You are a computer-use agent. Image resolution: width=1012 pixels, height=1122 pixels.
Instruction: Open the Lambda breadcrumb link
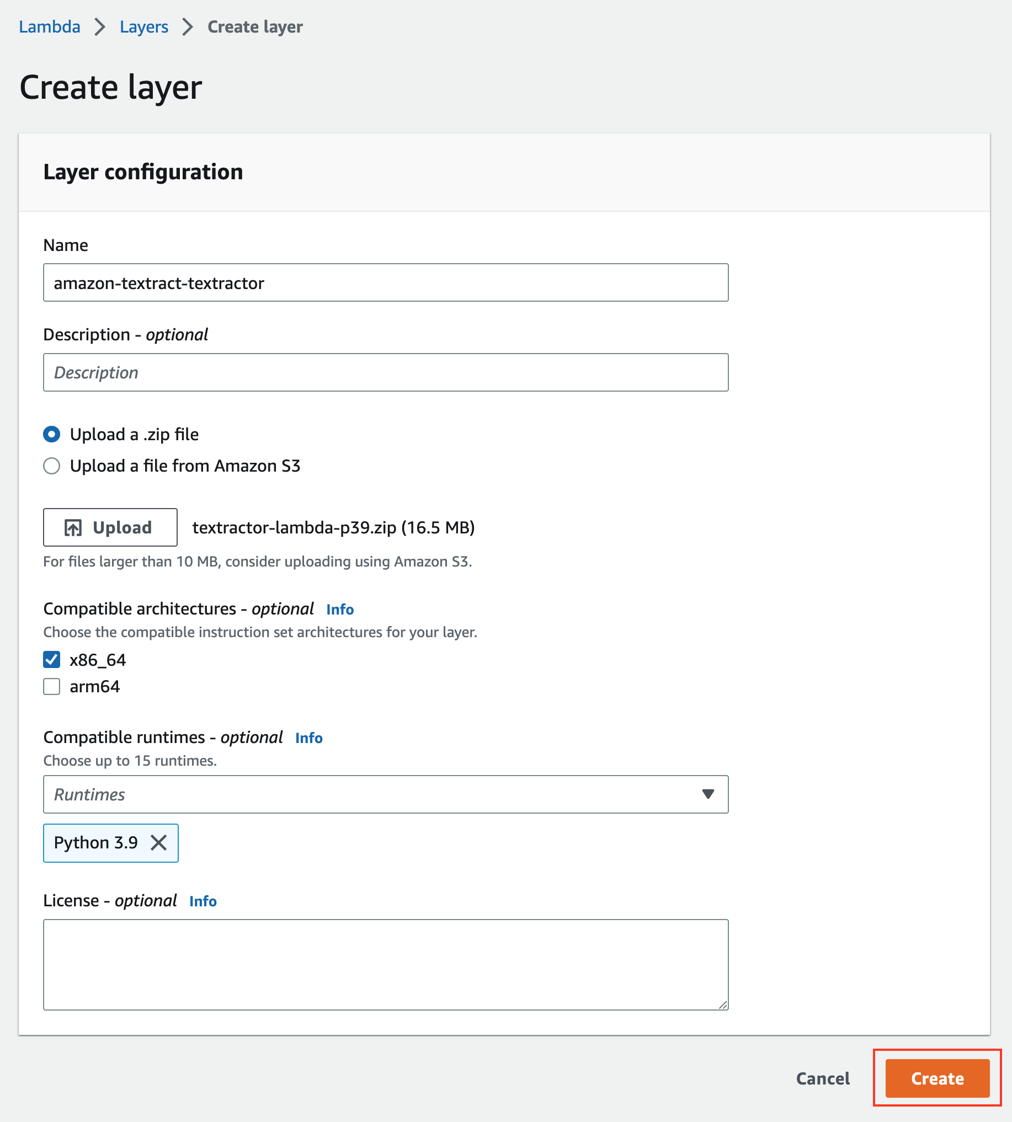pos(50,26)
